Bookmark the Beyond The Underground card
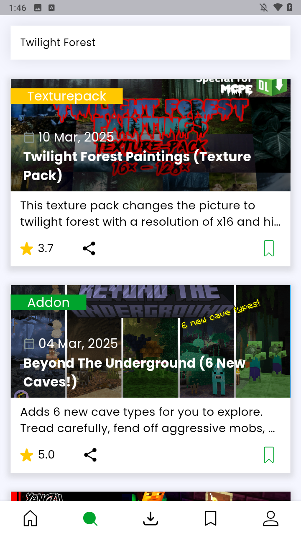The height and width of the screenshot is (536, 301). tap(269, 455)
